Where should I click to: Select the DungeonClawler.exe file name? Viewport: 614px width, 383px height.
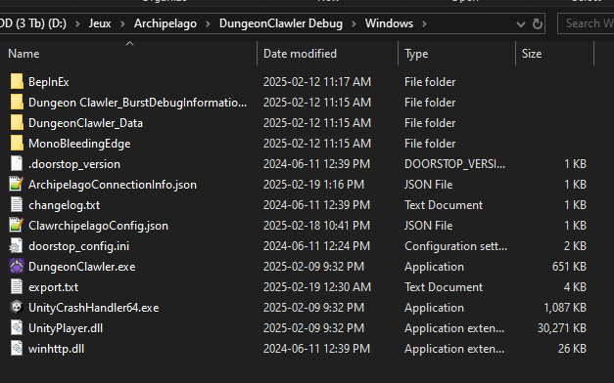click(82, 267)
